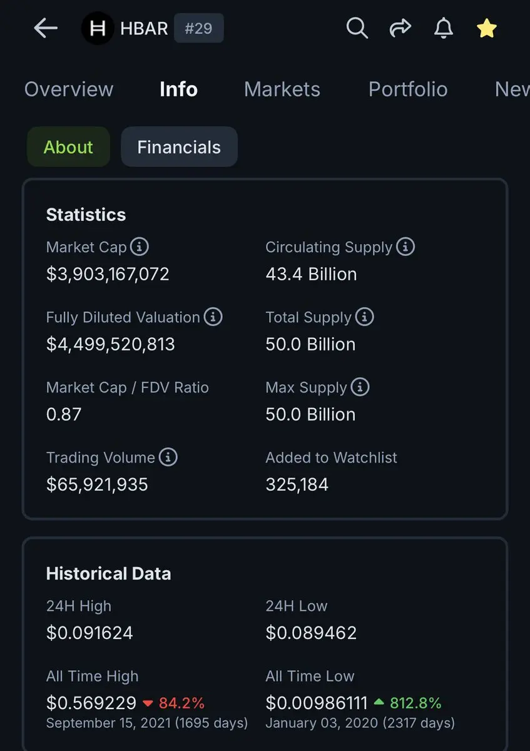
Task: Show Circulating Supply info tooltip
Action: pyautogui.click(x=405, y=247)
